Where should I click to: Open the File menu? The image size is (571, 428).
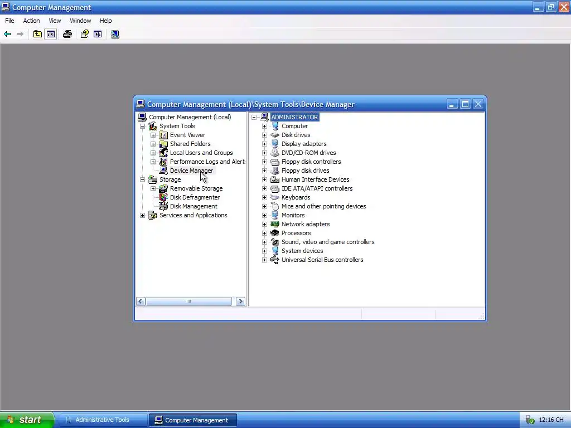click(x=9, y=21)
